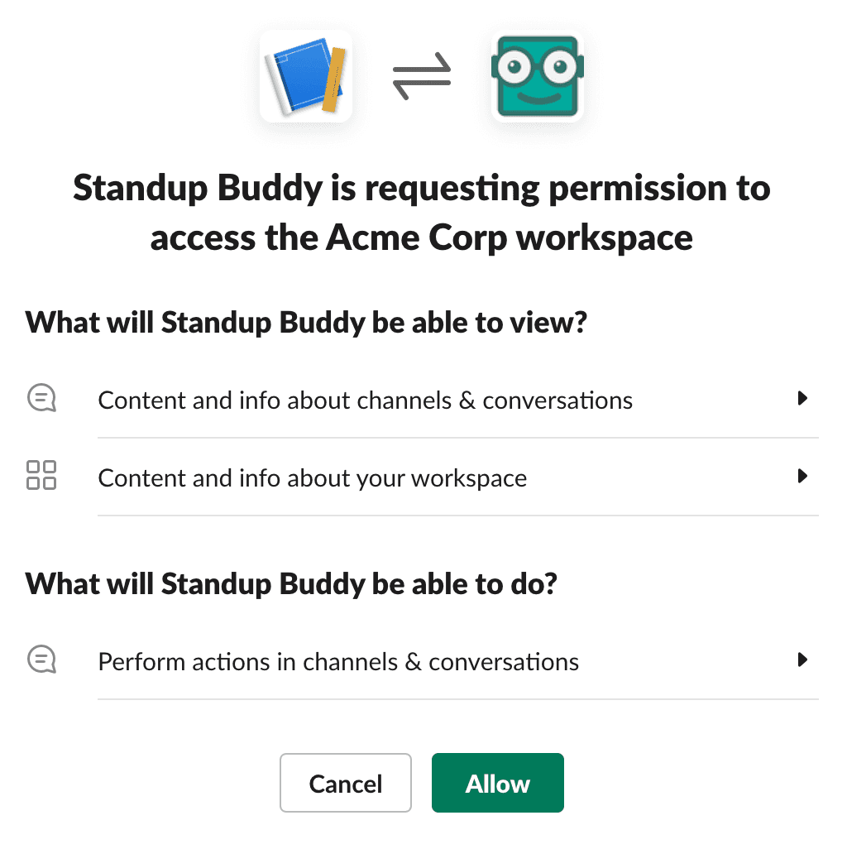
Task: Click the bidirectional arrows icon between apps
Action: pyautogui.click(x=422, y=74)
